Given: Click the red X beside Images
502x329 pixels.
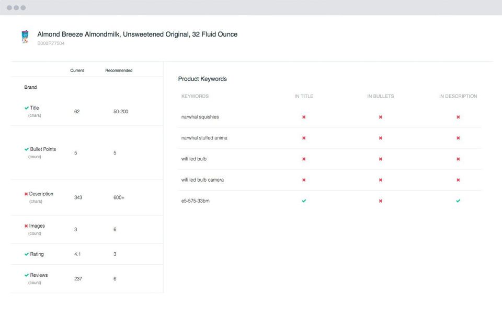Looking at the screenshot, I should tap(26, 226).
